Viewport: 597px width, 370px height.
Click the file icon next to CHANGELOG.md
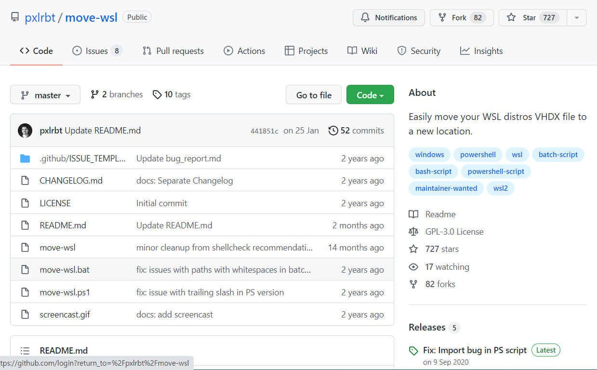[x=25, y=181]
